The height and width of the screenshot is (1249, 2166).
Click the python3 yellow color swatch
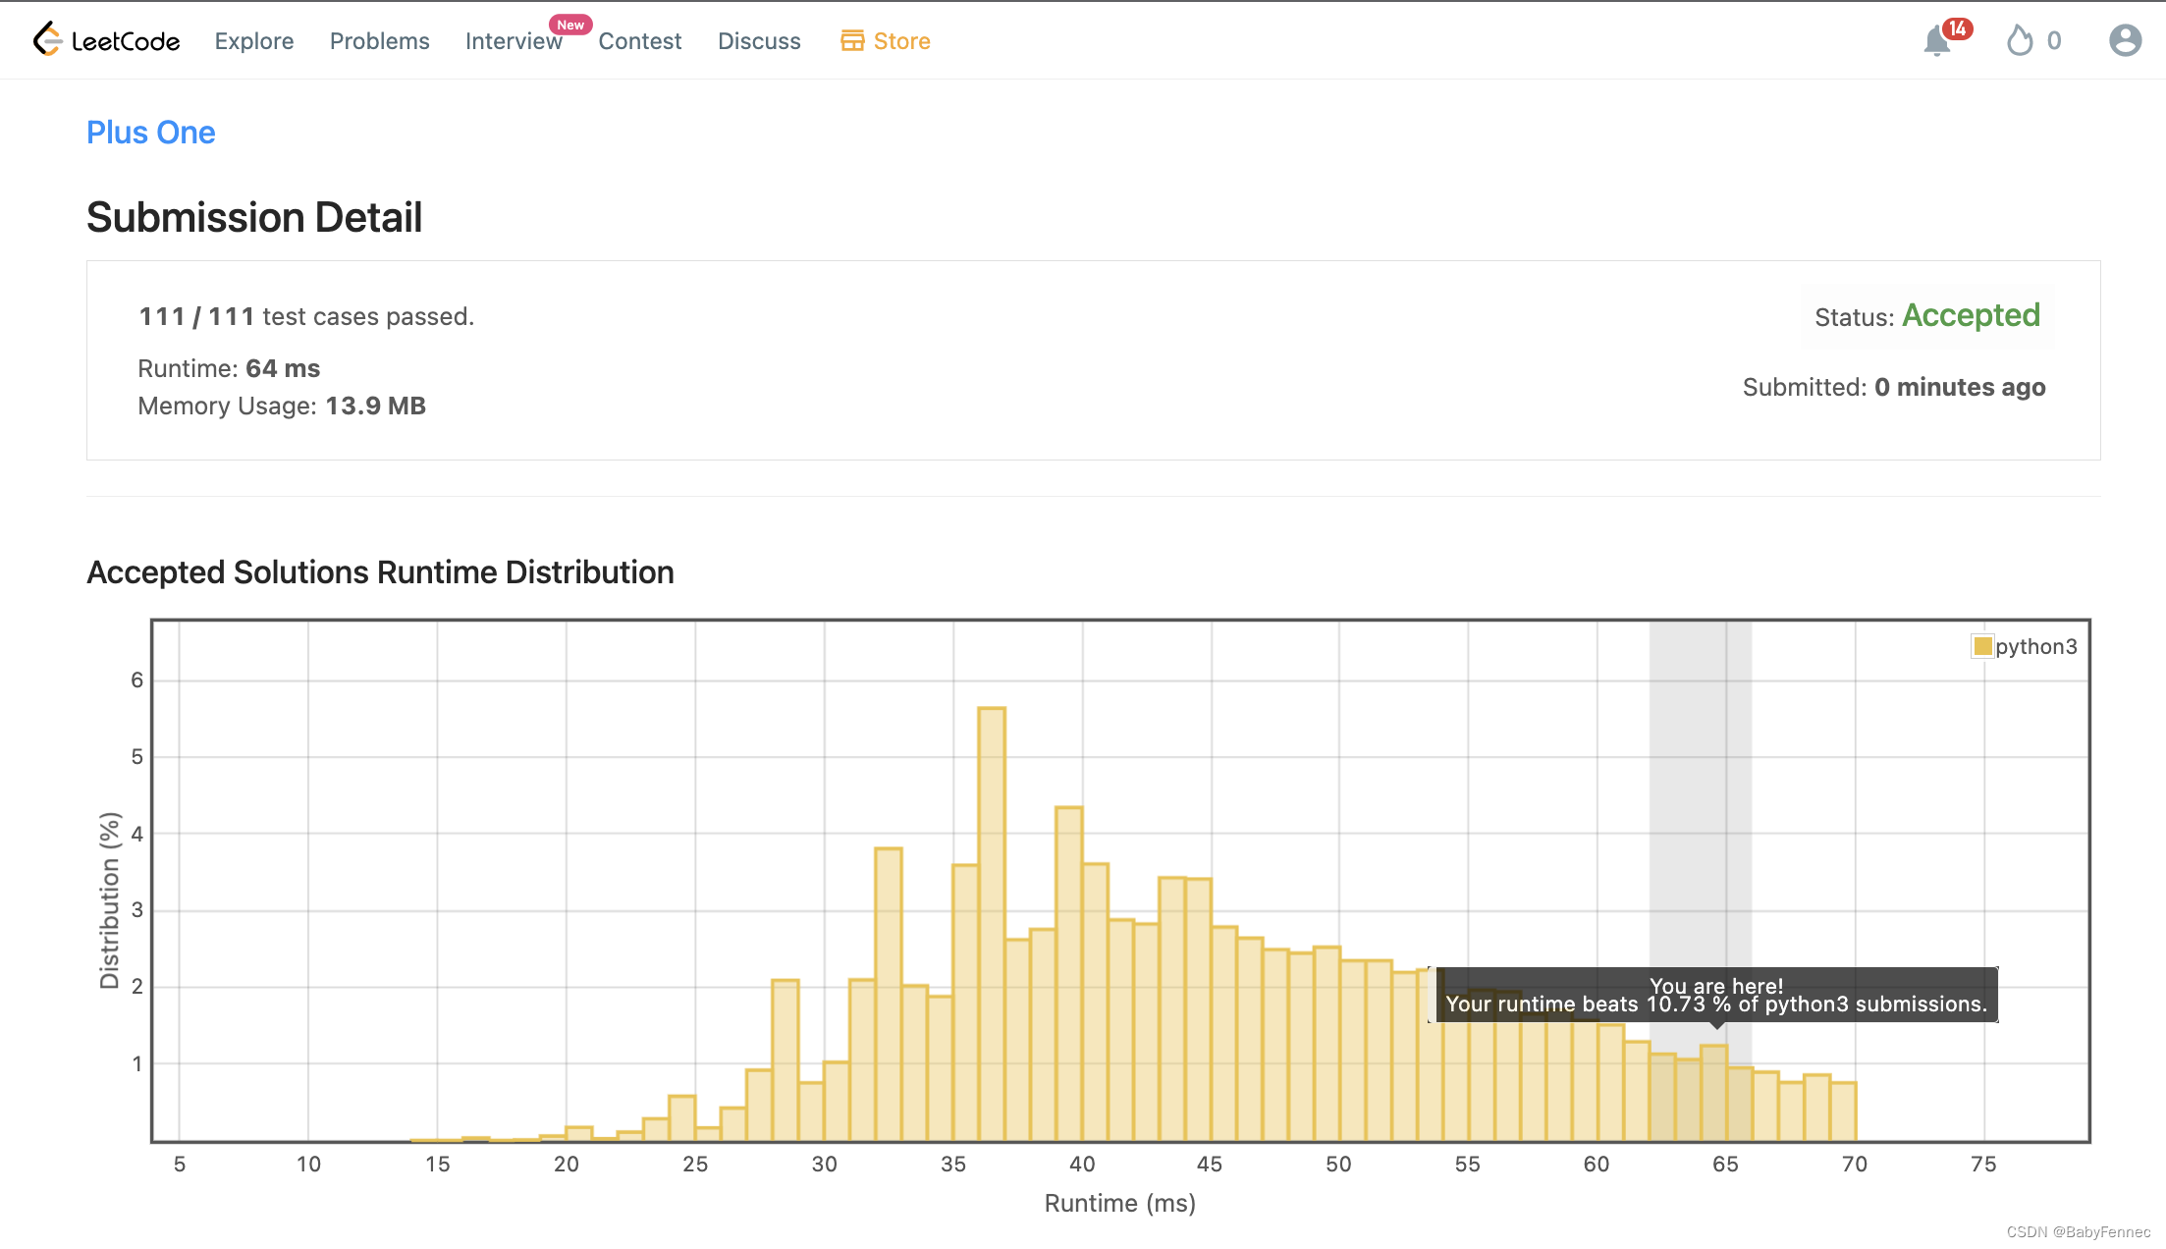[x=1982, y=646]
